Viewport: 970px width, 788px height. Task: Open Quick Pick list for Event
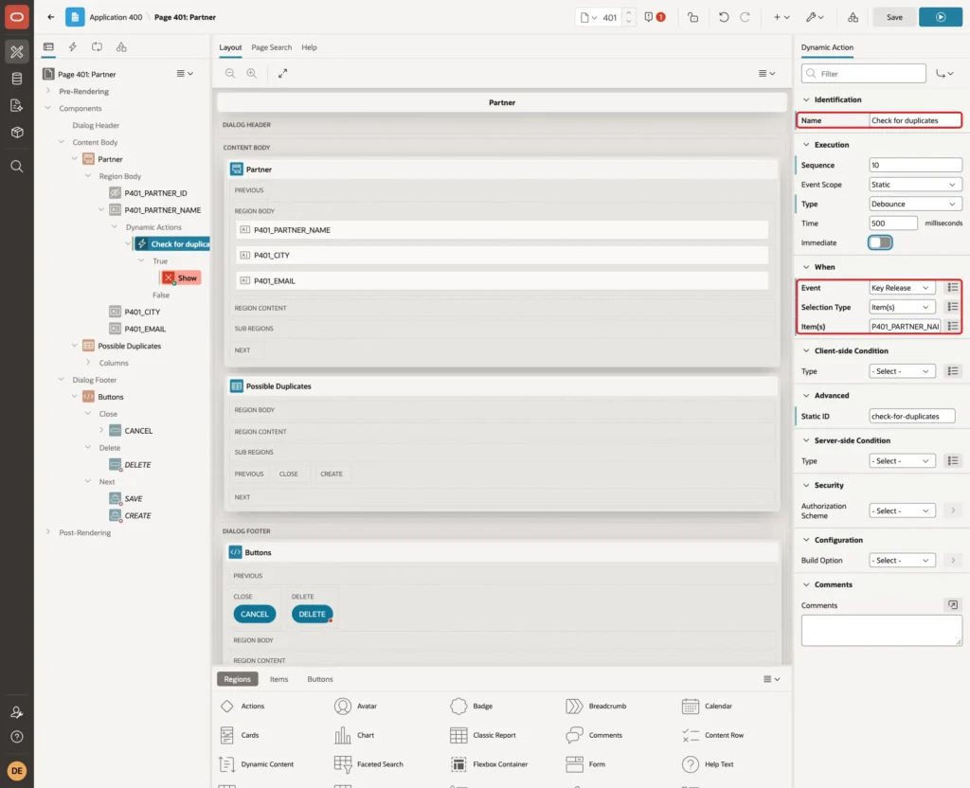click(953, 288)
